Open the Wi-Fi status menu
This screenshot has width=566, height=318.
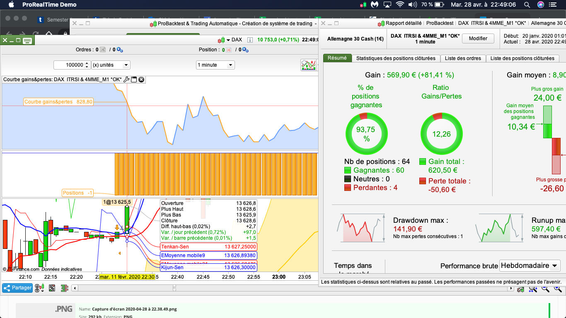pos(400,5)
